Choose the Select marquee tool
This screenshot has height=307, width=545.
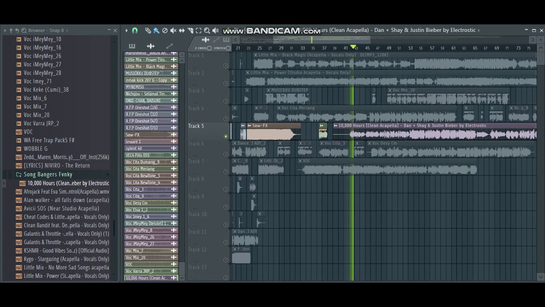coord(198,30)
